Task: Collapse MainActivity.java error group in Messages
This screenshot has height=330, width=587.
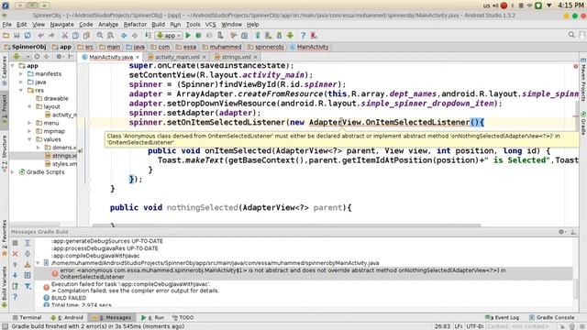Action: (x=38, y=263)
